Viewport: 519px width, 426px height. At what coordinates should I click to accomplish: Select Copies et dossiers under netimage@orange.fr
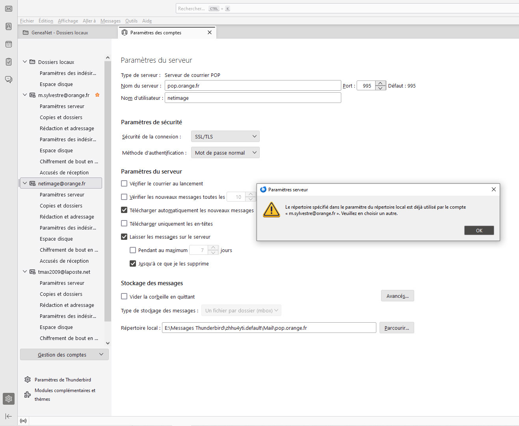(61, 206)
